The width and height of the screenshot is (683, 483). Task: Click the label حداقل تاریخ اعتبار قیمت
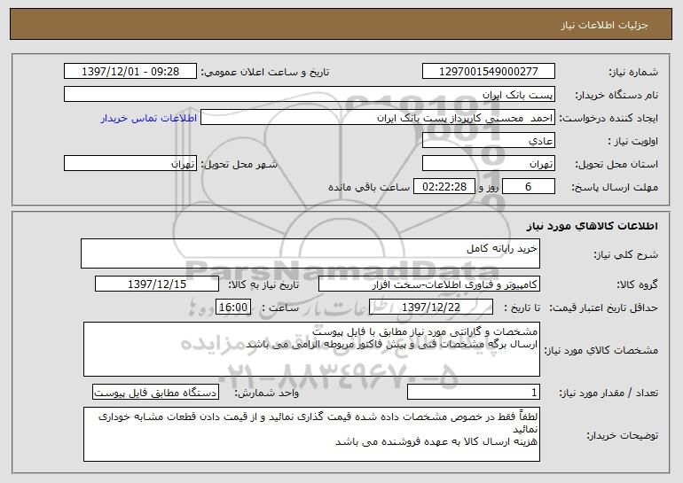click(604, 308)
